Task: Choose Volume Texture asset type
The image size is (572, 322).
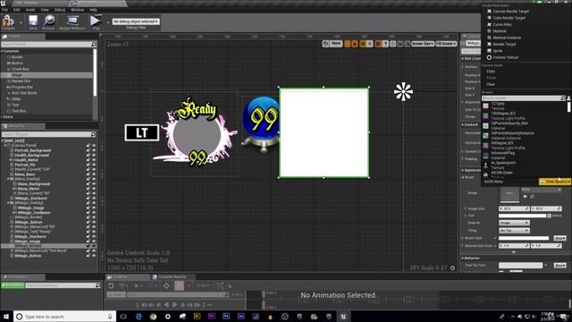Action: tap(505, 57)
